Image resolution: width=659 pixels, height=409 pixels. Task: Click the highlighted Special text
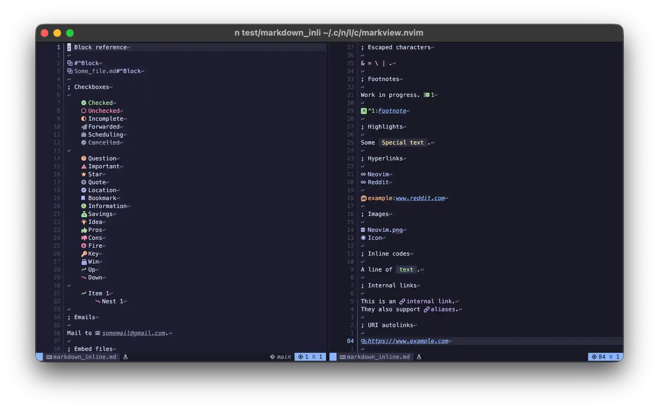coord(402,143)
